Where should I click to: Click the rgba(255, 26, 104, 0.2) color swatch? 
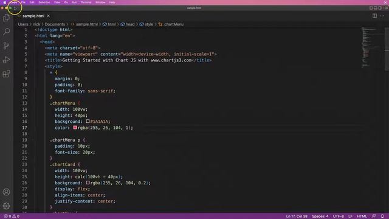pyautogui.click(x=88, y=182)
